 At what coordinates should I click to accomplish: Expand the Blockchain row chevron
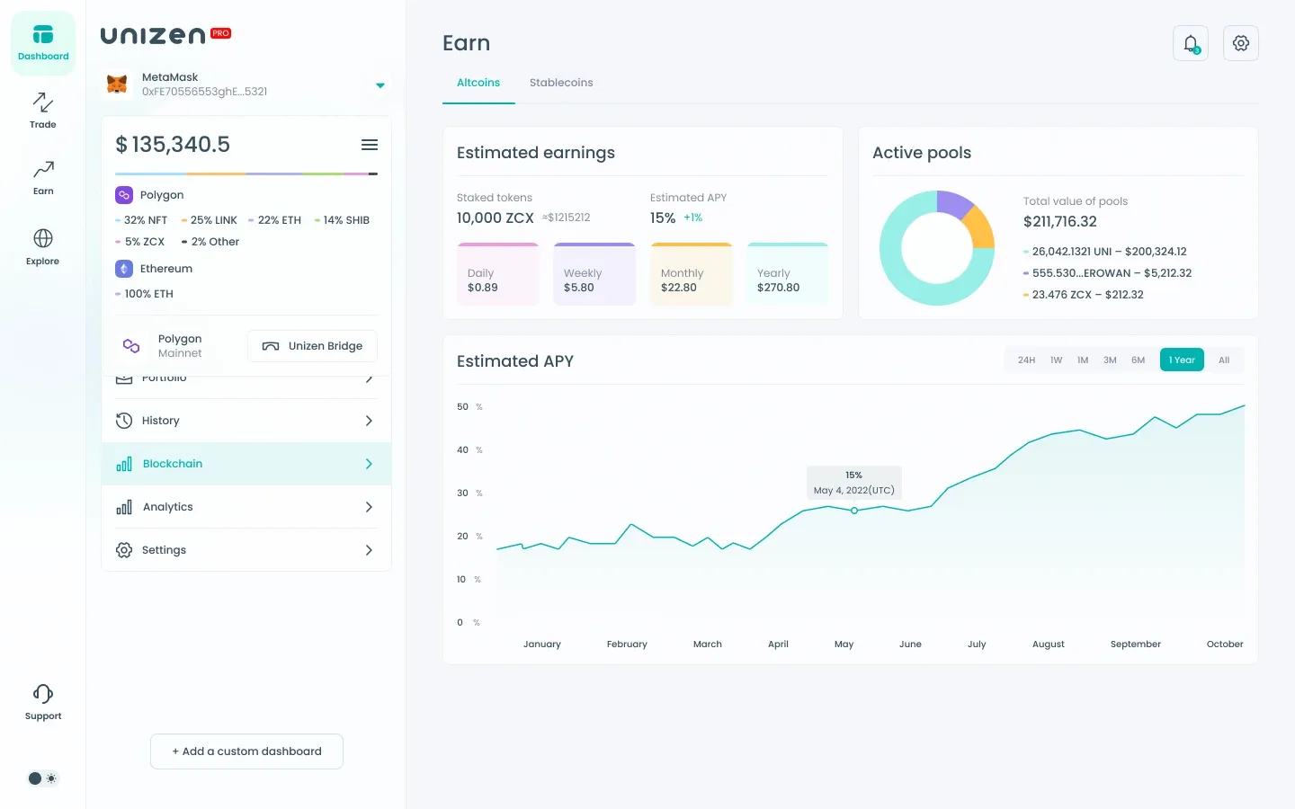(369, 464)
